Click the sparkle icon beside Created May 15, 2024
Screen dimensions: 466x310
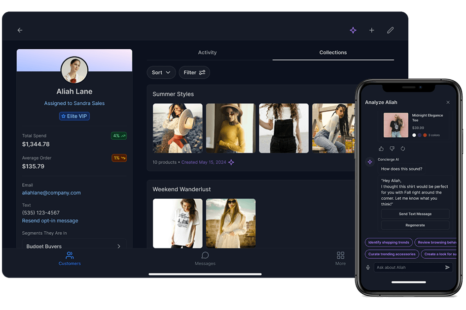(x=231, y=162)
